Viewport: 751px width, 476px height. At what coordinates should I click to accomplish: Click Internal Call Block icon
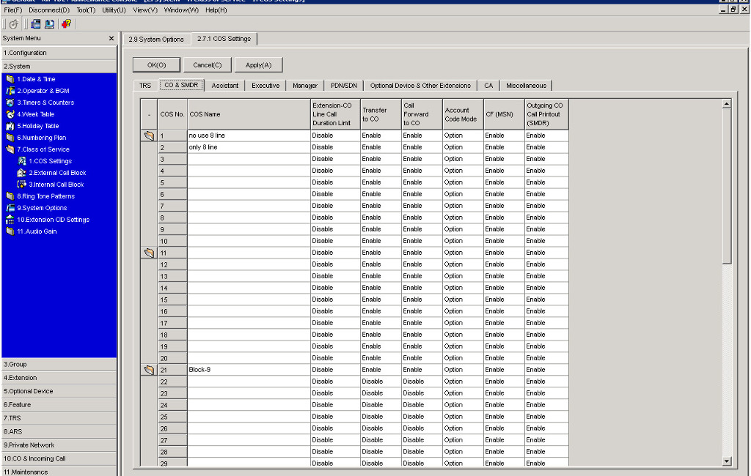click(21, 185)
